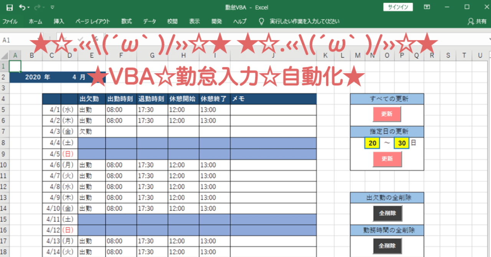
Task: Click the Ribbon Display Options icon
Action: click(x=427, y=7)
